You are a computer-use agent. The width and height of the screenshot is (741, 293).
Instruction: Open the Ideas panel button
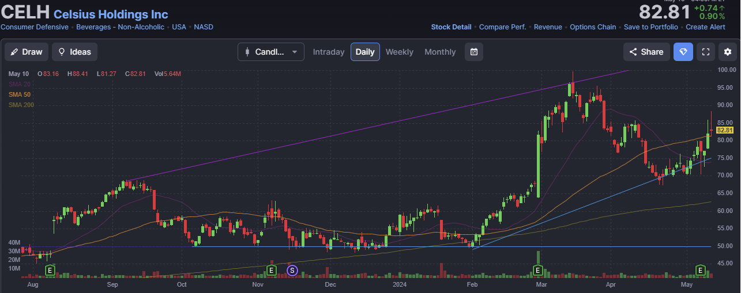tap(74, 52)
